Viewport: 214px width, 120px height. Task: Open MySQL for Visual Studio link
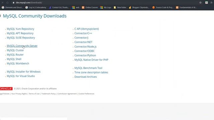pos(21,76)
